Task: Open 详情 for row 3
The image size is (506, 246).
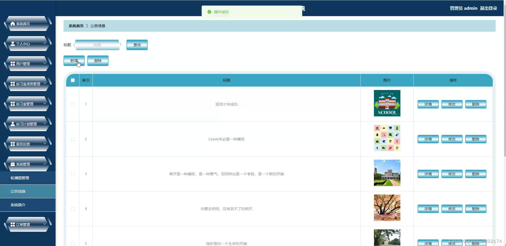Action: pos(428,174)
